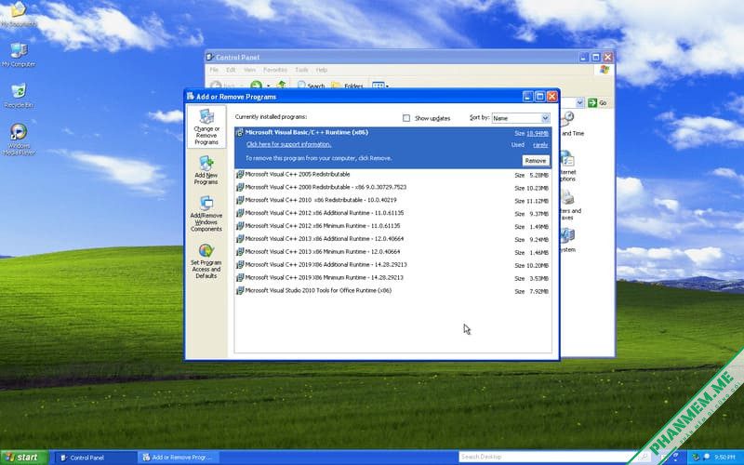
Task: Open Favorites menu in Control Panel
Action: pyautogui.click(x=275, y=70)
